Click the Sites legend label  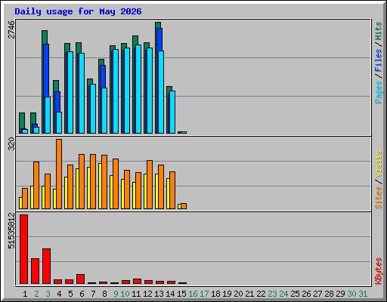coord(379,198)
